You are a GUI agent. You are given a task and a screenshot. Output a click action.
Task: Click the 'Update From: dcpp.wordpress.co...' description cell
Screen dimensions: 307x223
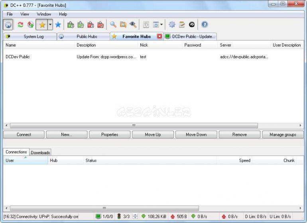106,57
